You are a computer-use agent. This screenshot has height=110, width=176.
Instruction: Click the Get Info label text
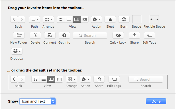click(64, 42)
